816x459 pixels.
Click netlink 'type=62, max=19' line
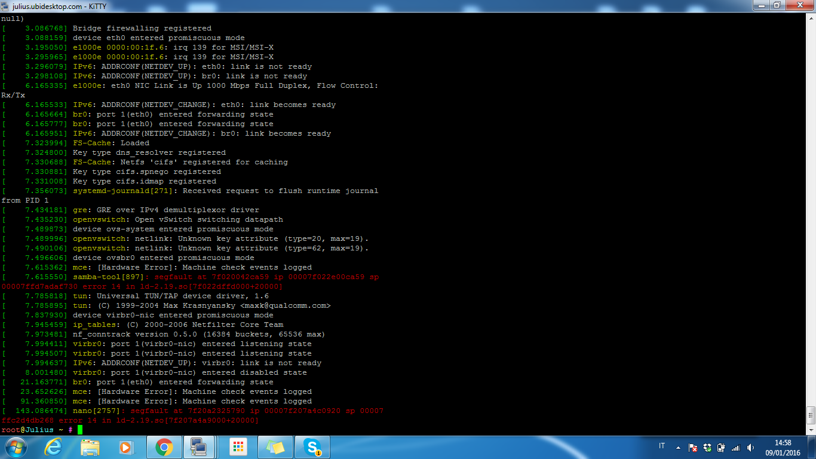(185, 248)
